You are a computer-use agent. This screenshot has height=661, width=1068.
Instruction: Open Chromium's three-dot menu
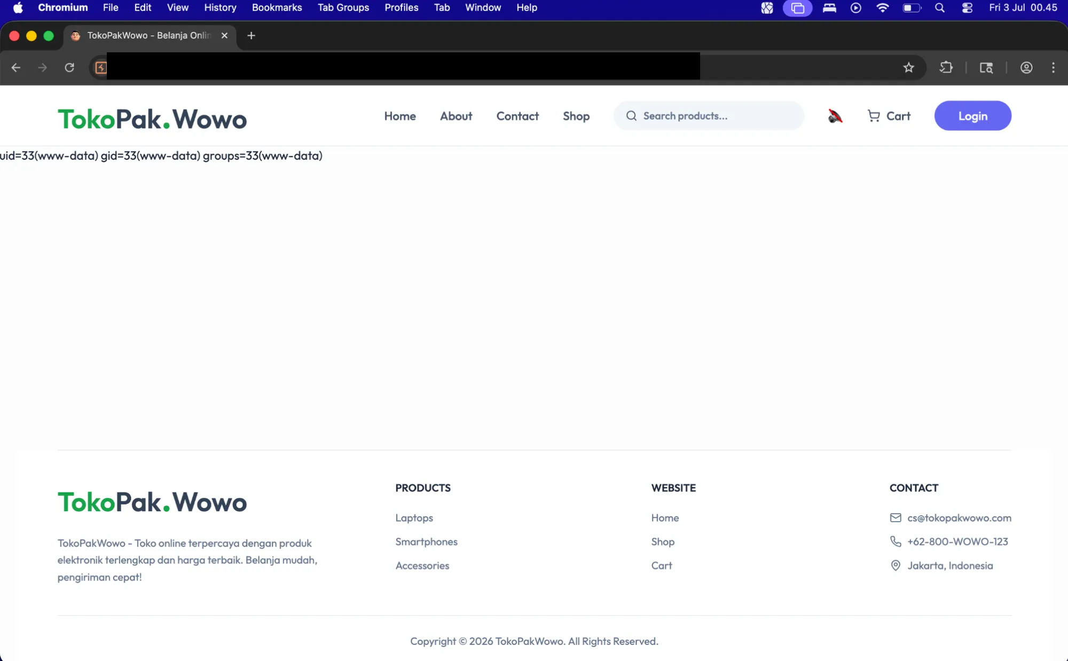pos(1053,68)
